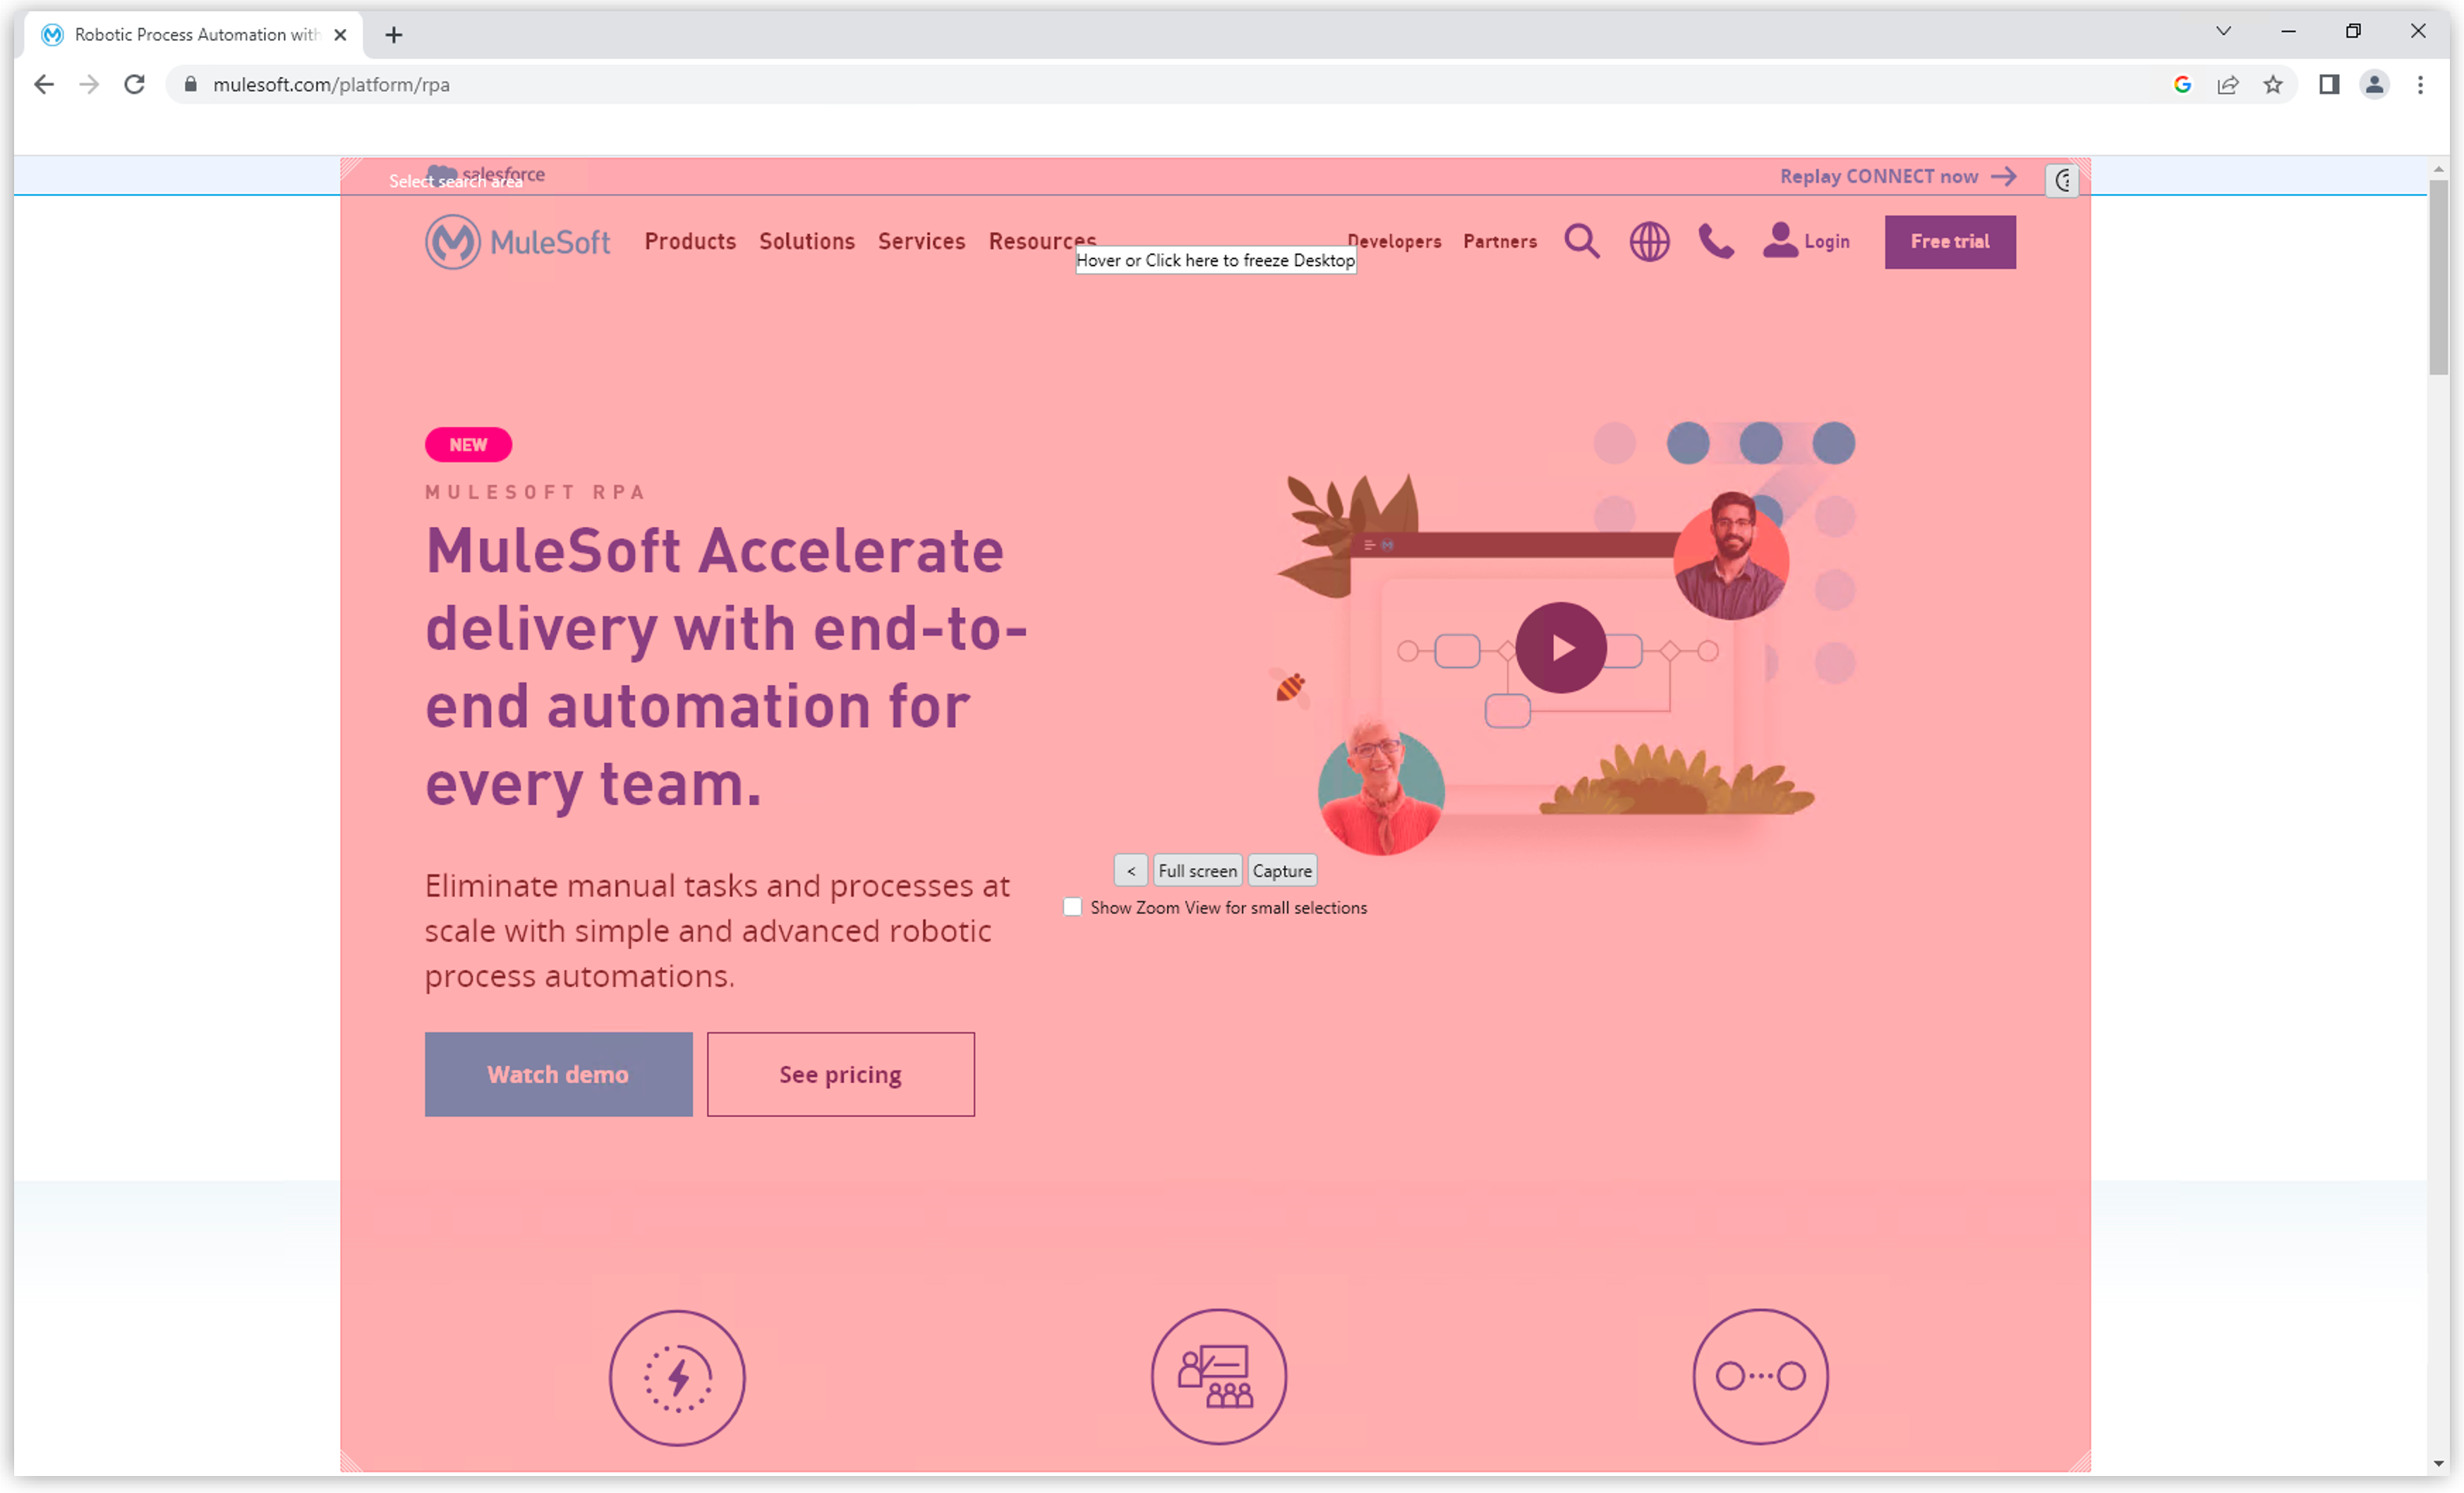Viewport: 2464px width, 1493px height.
Task: Click the Watch demo button
Action: (x=558, y=1074)
